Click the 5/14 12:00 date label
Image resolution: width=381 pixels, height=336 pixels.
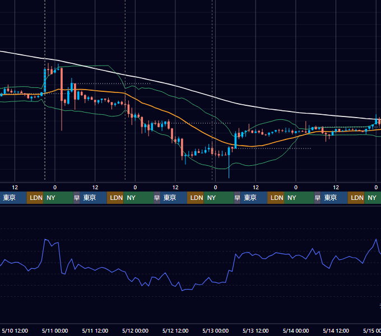336,330
